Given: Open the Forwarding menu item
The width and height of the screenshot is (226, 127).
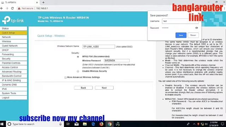Looking at the screenshot, I should [13, 54].
